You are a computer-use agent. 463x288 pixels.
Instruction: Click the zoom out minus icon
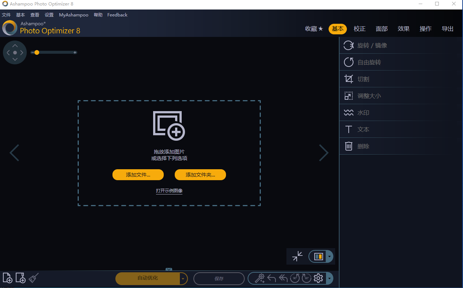[x=32, y=53]
